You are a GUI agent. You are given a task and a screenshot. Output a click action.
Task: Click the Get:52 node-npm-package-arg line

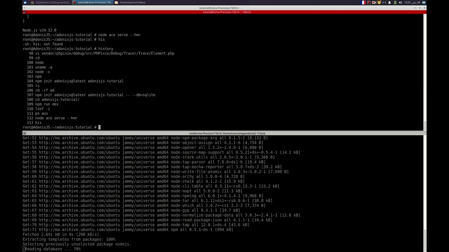(145, 138)
